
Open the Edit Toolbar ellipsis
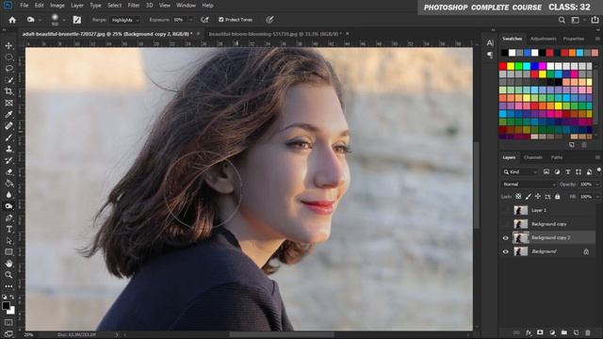tap(8, 286)
